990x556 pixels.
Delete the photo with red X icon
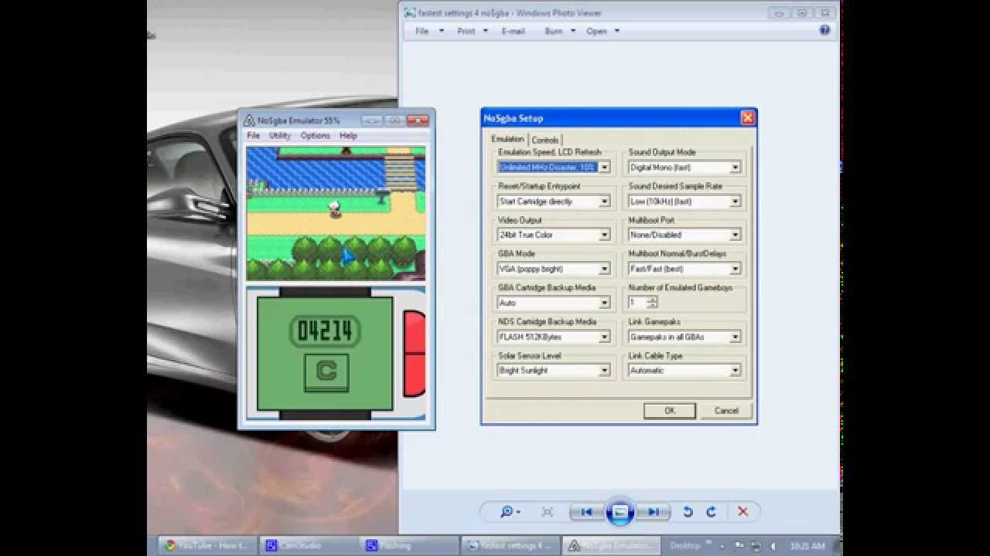pos(742,511)
